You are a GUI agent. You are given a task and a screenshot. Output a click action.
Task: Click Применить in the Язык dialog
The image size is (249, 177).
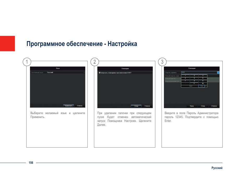tap(69, 106)
